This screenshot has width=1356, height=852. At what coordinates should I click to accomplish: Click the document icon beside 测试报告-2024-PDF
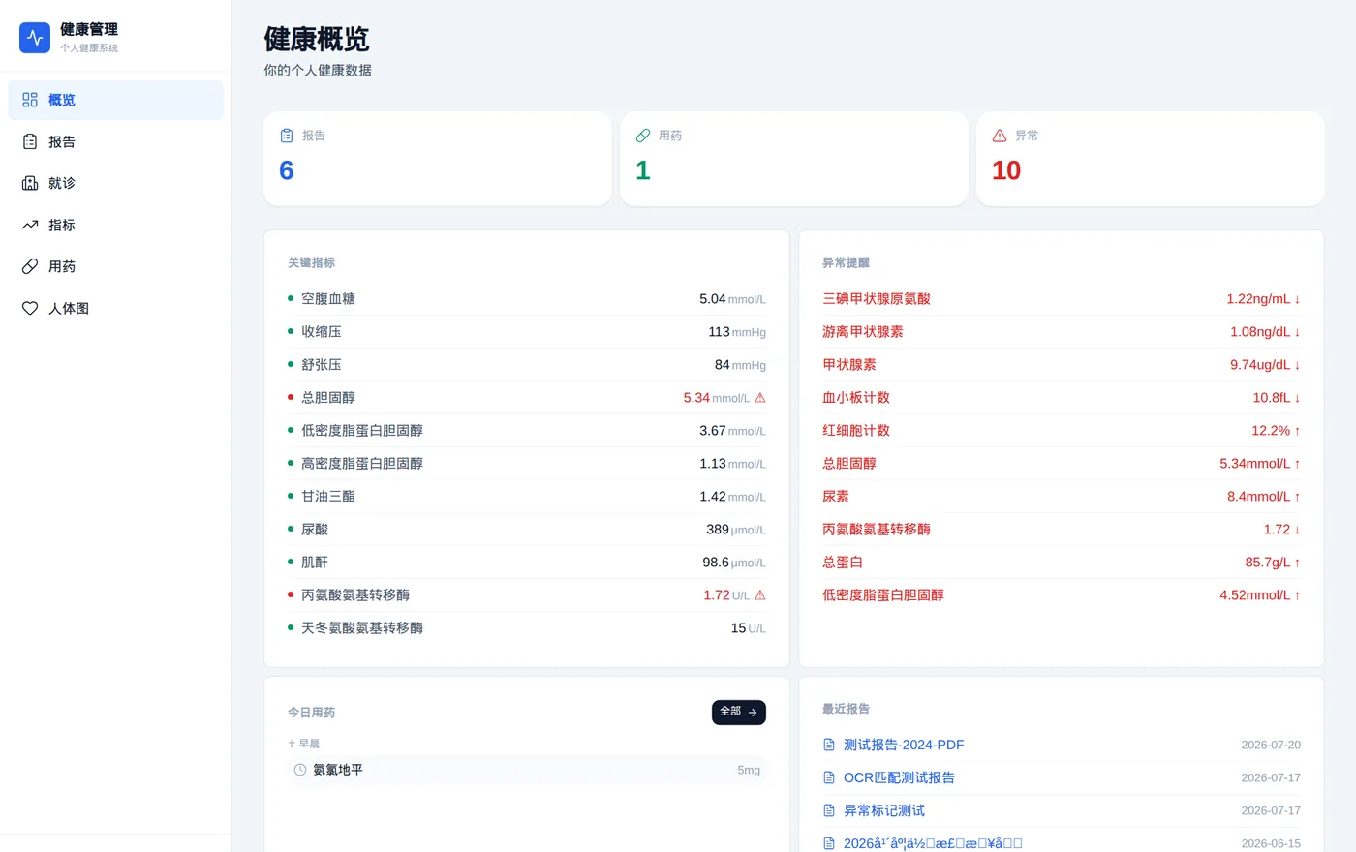(x=829, y=745)
